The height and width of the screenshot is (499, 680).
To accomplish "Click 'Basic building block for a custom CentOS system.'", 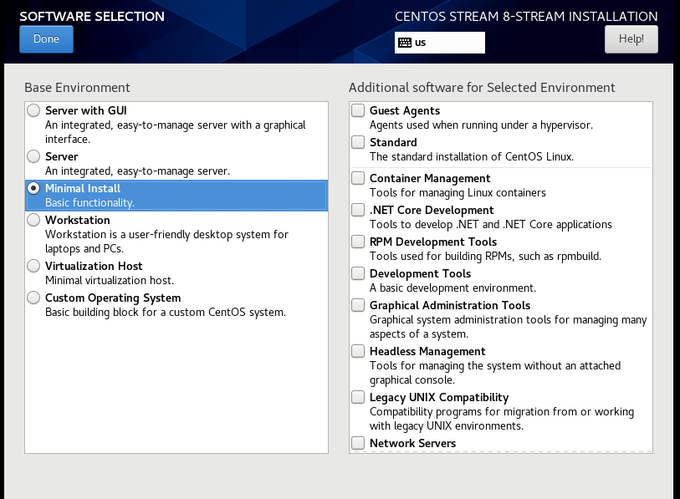I will 166,313.
